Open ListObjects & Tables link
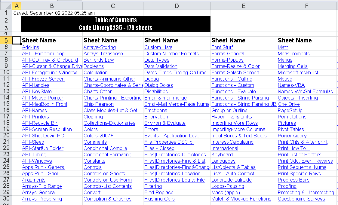 pyautogui.click(x=233, y=167)
